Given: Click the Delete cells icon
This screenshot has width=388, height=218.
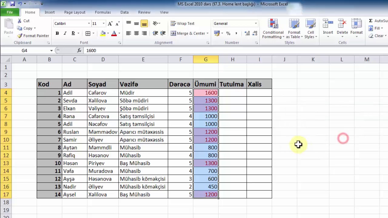Looking at the screenshot, I should pos(342,24).
